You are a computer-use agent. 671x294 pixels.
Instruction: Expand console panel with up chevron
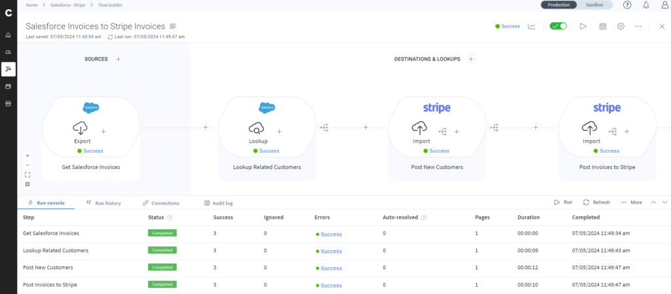tap(653, 202)
